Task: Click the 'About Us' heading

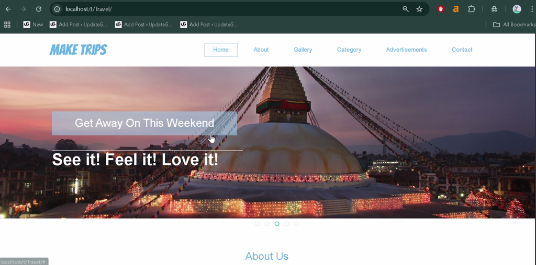Action: (266, 256)
